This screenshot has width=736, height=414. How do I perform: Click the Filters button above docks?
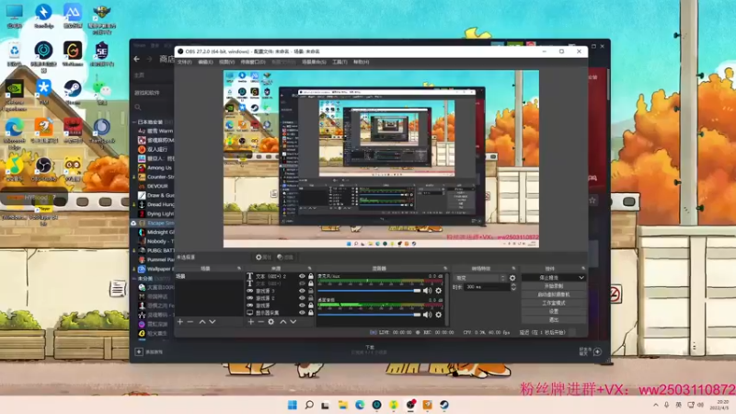pyautogui.click(x=285, y=258)
